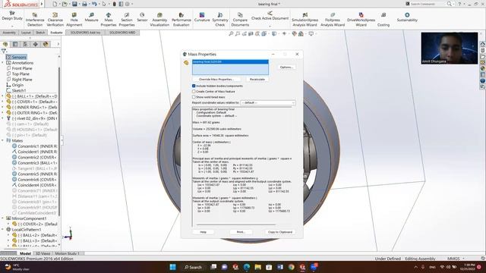Launch SimulationXpress Analysis Wizard
Screen dimensions: 486x273
tap(305, 20)
